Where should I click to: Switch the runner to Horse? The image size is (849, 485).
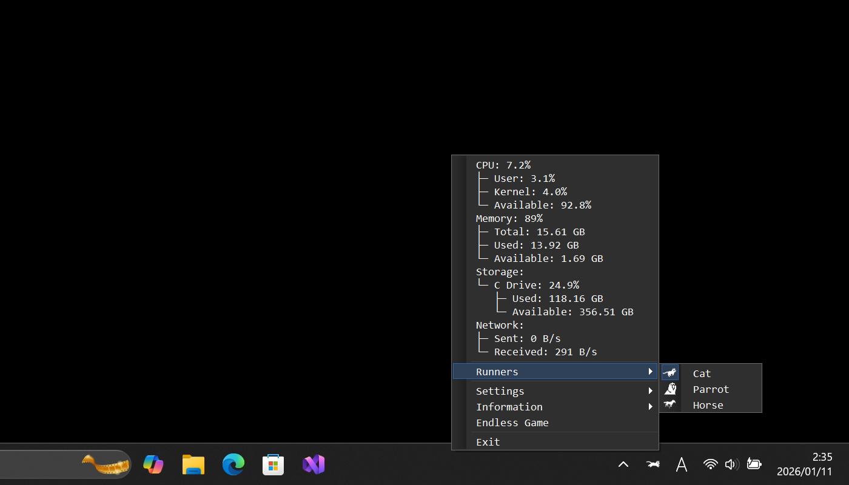707,404
